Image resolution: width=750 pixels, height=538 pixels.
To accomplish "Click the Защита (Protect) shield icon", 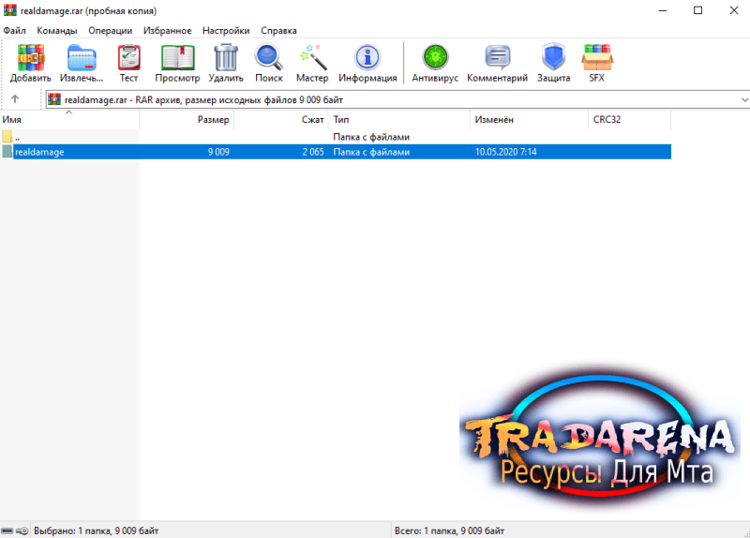I will point(553,57).
